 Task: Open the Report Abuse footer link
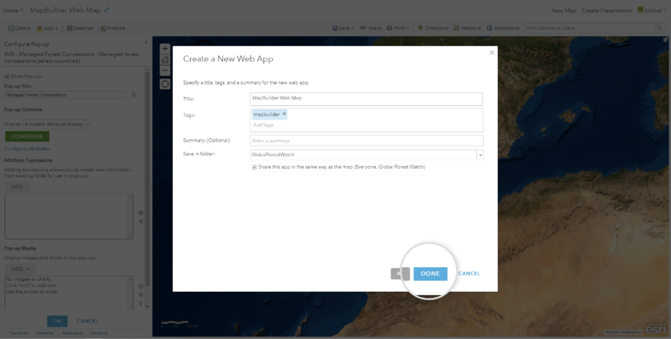[72, 333]
